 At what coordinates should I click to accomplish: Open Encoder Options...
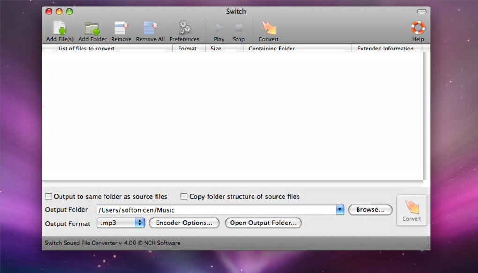pyautogui.click(x=184, y=223)
